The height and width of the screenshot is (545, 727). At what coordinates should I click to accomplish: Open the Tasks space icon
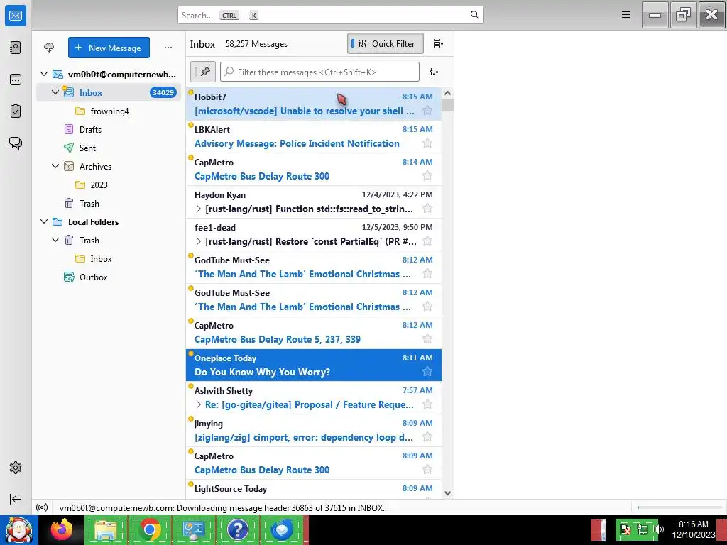tap(16, 111)
